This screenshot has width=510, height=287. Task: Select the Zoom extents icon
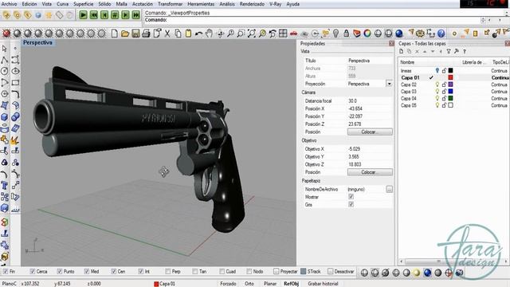pos(252,33)
